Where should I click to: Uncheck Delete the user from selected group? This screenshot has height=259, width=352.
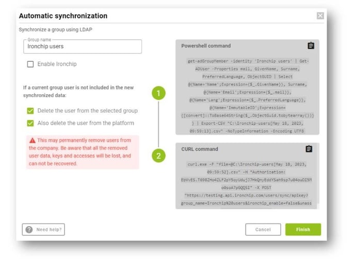[x=30, y=111]
